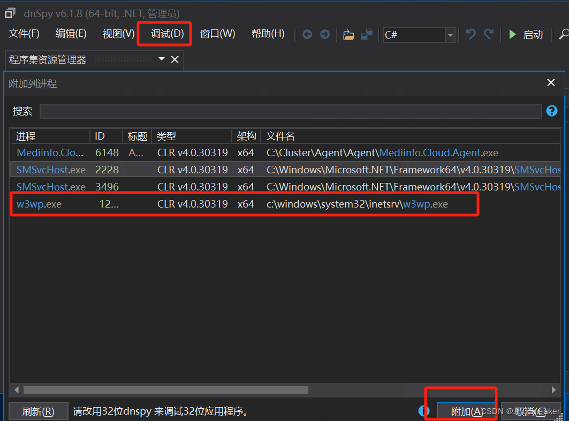
Task: Click the 刷新(R) refresh button
Action: coord(37,411)
